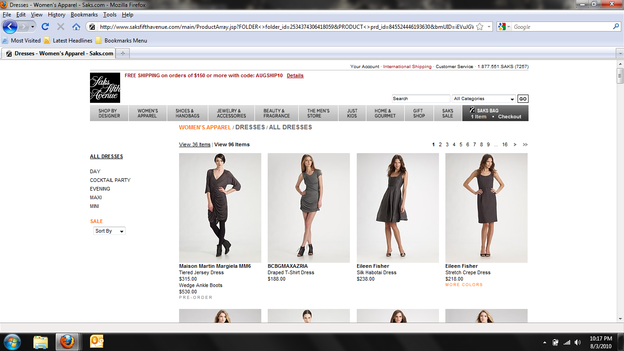Click the Stop loading X icon
The width and height of the screenshot is (624, 351).
coord(61,27)
